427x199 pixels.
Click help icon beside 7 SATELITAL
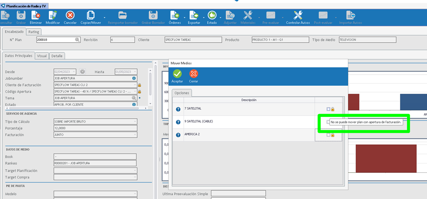click(178, 109)
